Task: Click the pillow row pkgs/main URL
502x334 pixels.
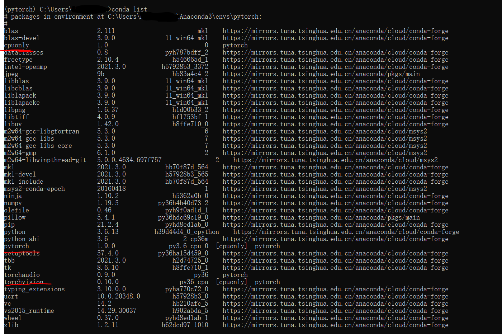Action: coord(321,217)
